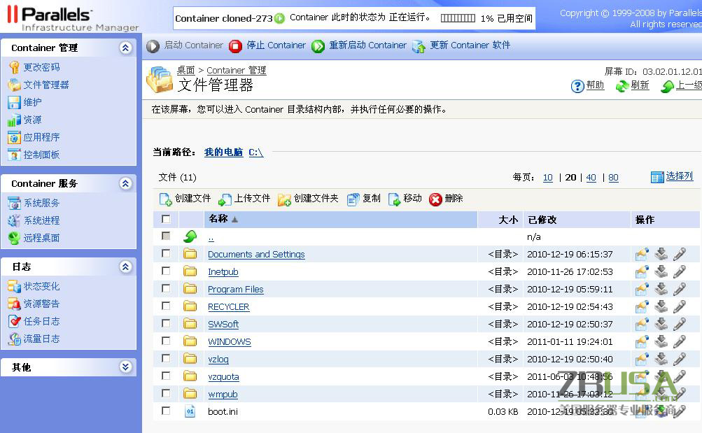Check the Inetpub row checkbox
The height and width of the screenshot is (433, 702).
click(x=166, y=271)
